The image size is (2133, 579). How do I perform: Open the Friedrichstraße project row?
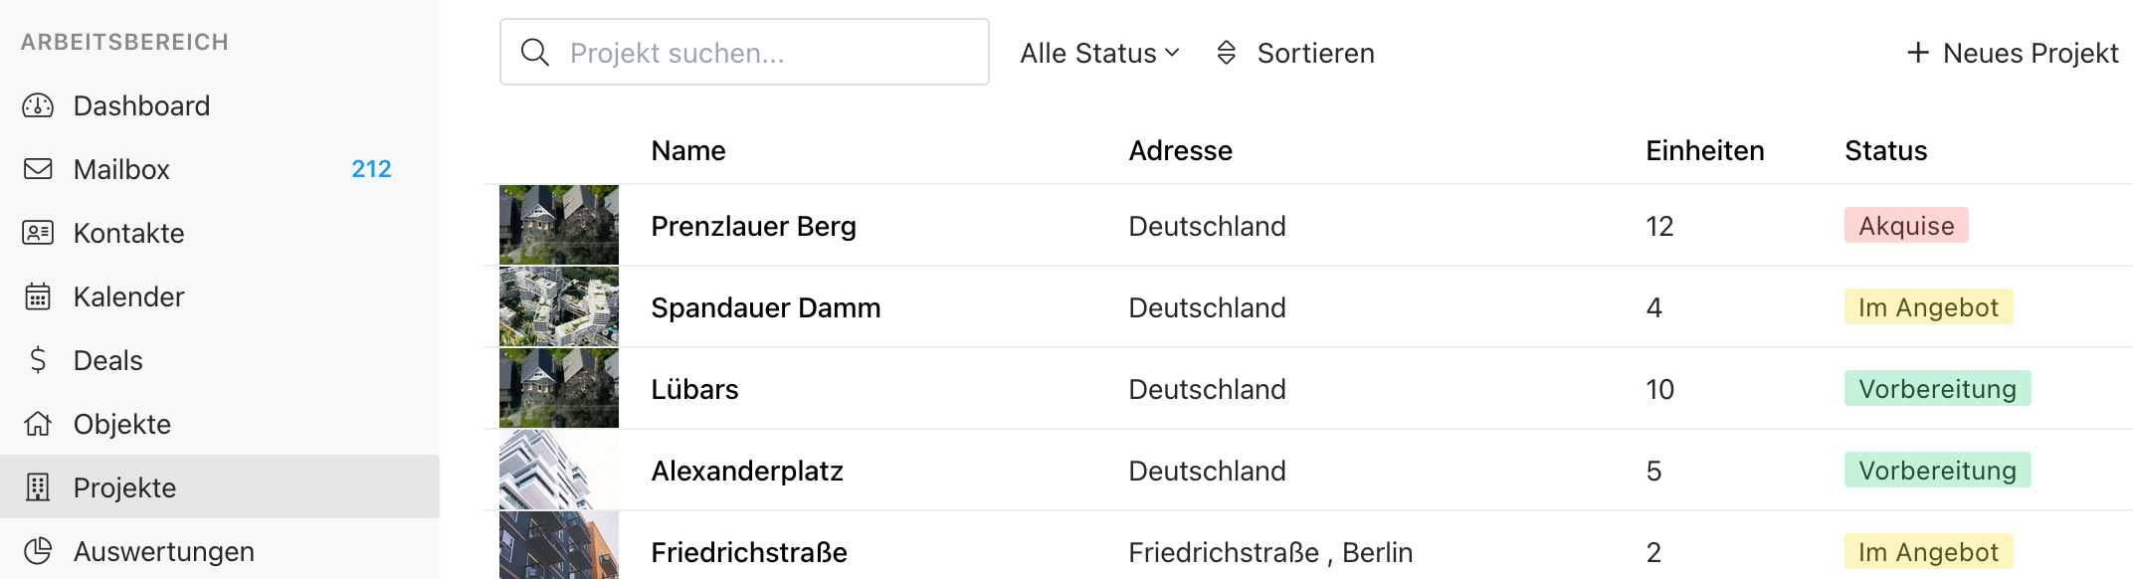click(x=749, y=552)
